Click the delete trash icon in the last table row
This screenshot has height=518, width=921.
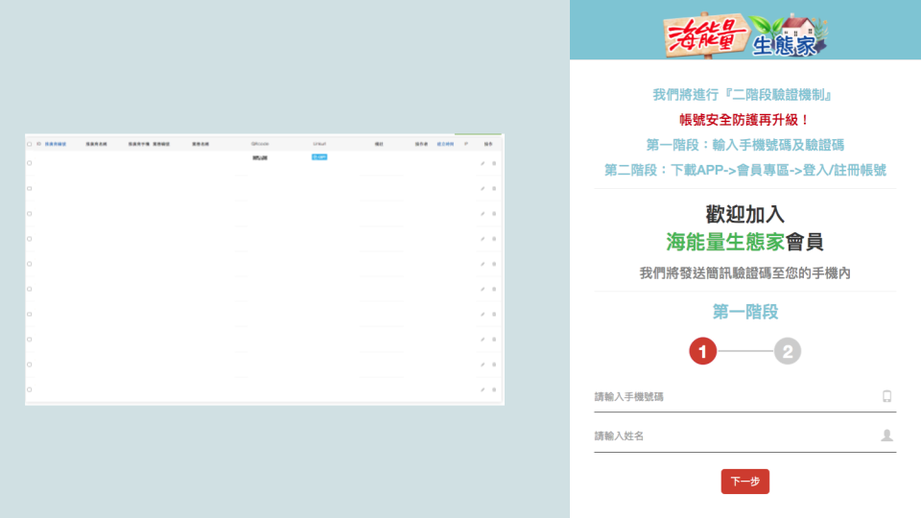pos(494,389)
